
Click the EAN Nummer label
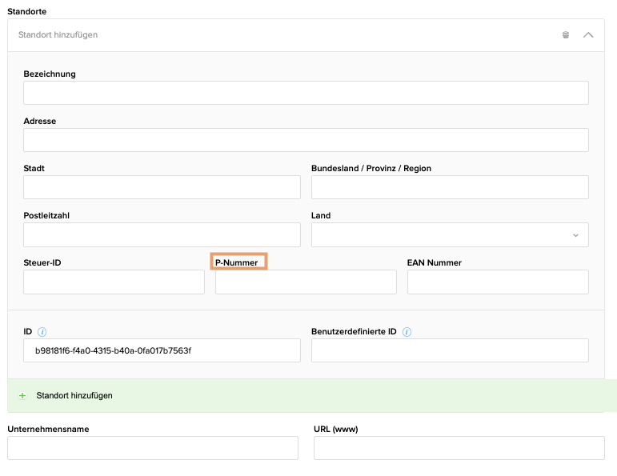point(434,262)
